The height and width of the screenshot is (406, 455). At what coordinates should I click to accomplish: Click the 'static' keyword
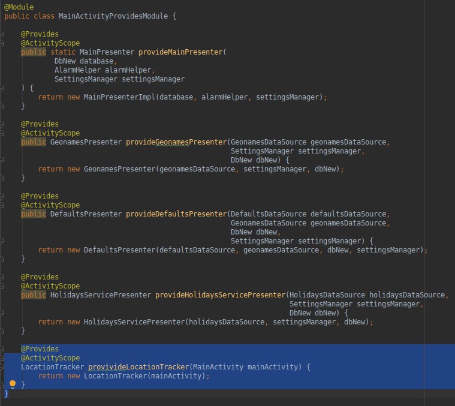(63, 52)
